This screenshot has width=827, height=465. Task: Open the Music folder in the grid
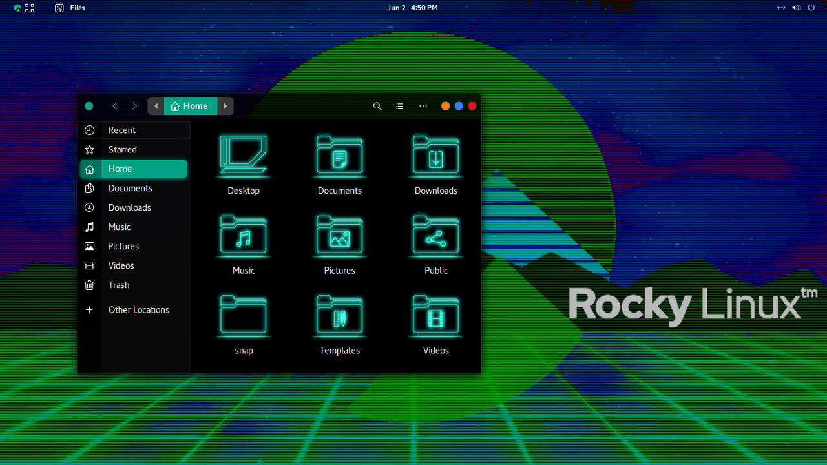click(x=244, y=236)
